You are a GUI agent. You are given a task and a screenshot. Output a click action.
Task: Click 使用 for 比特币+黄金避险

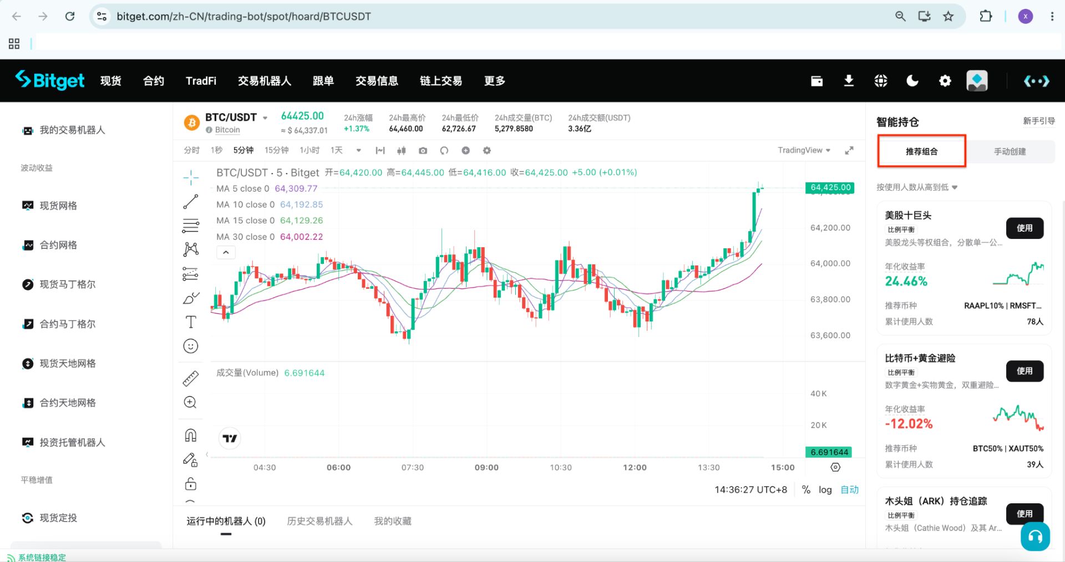tap(1025, 371)
